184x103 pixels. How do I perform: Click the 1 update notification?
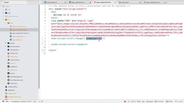tap(179, 102)
